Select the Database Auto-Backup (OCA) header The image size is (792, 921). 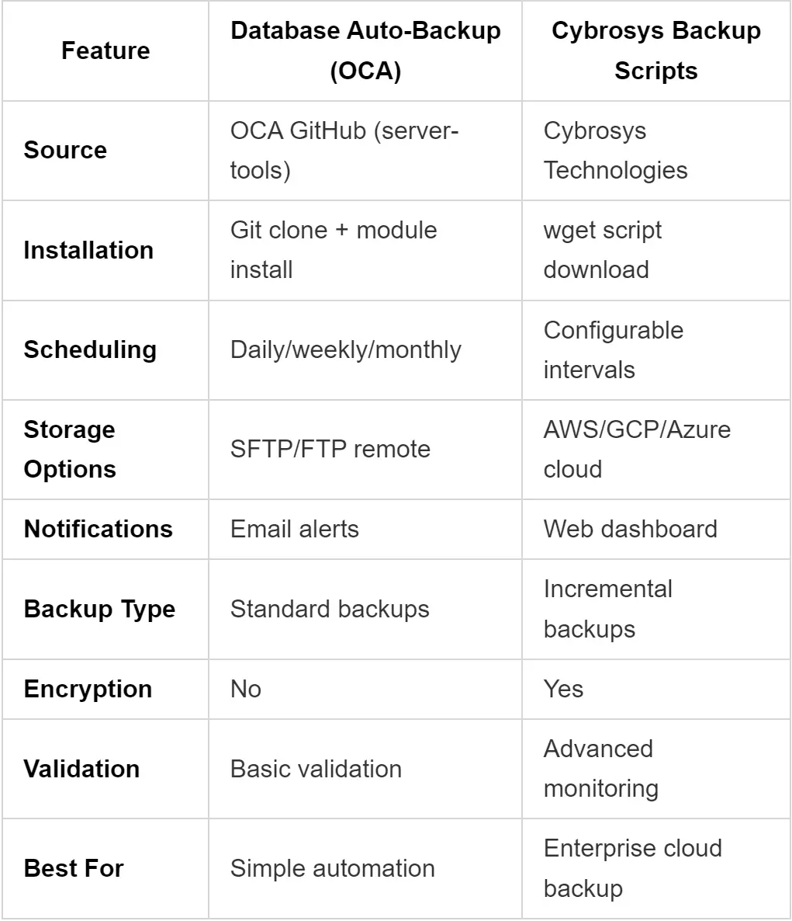tap(365, 50)
